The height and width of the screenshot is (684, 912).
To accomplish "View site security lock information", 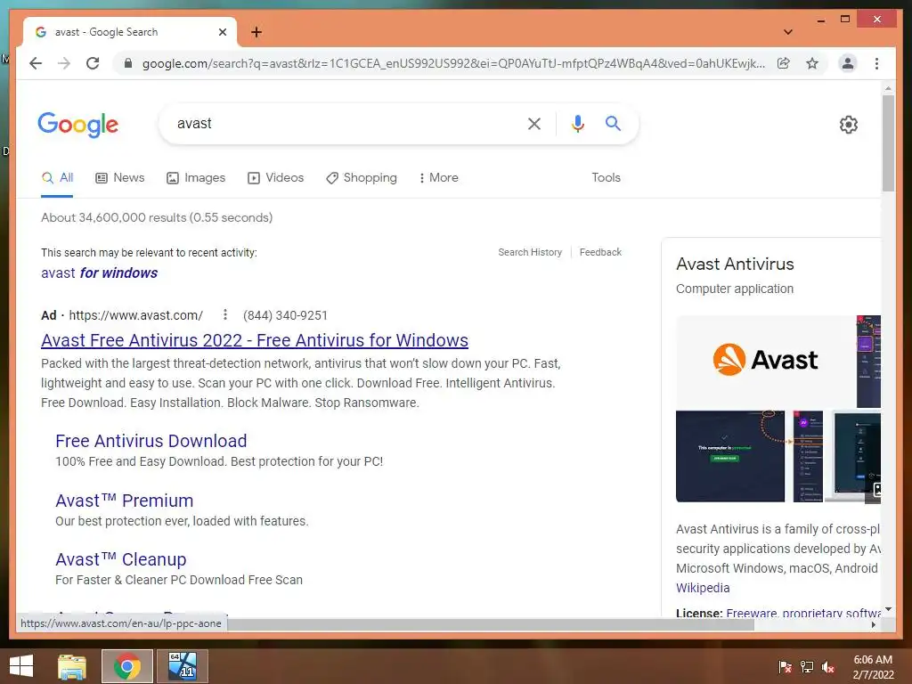I will click(x=128, y=63).
